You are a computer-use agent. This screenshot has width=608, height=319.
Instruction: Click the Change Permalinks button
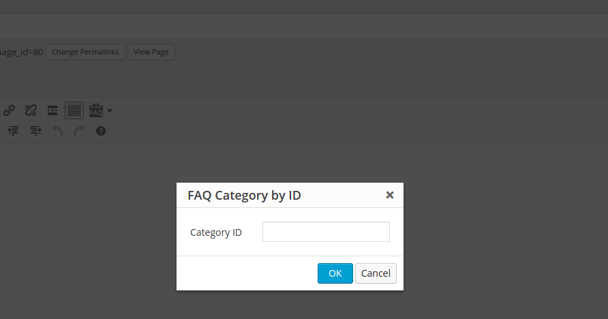click(85, 52)
